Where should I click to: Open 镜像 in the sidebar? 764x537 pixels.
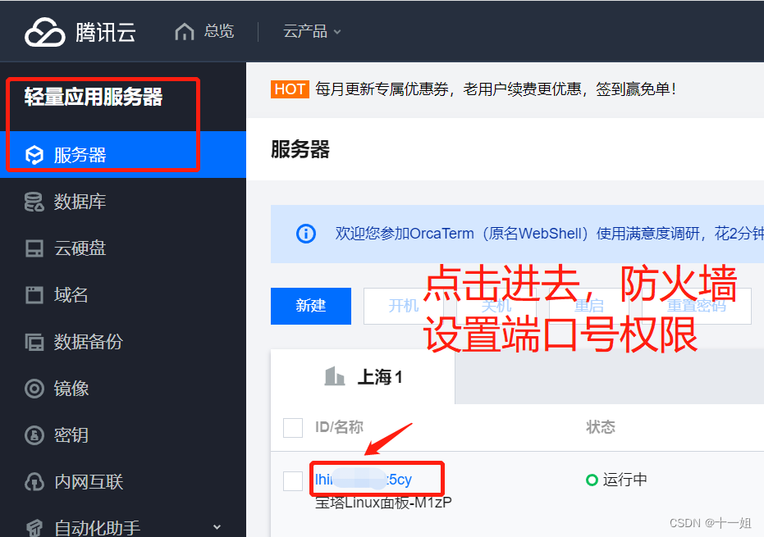tap(71, 389)
